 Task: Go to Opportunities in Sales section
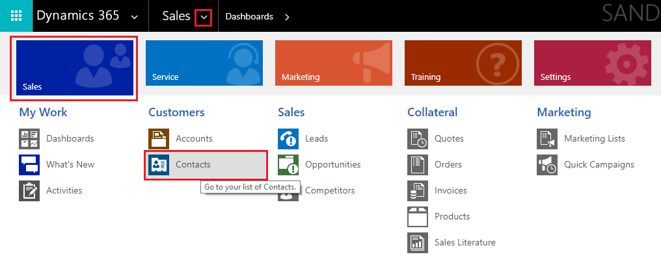332,165
